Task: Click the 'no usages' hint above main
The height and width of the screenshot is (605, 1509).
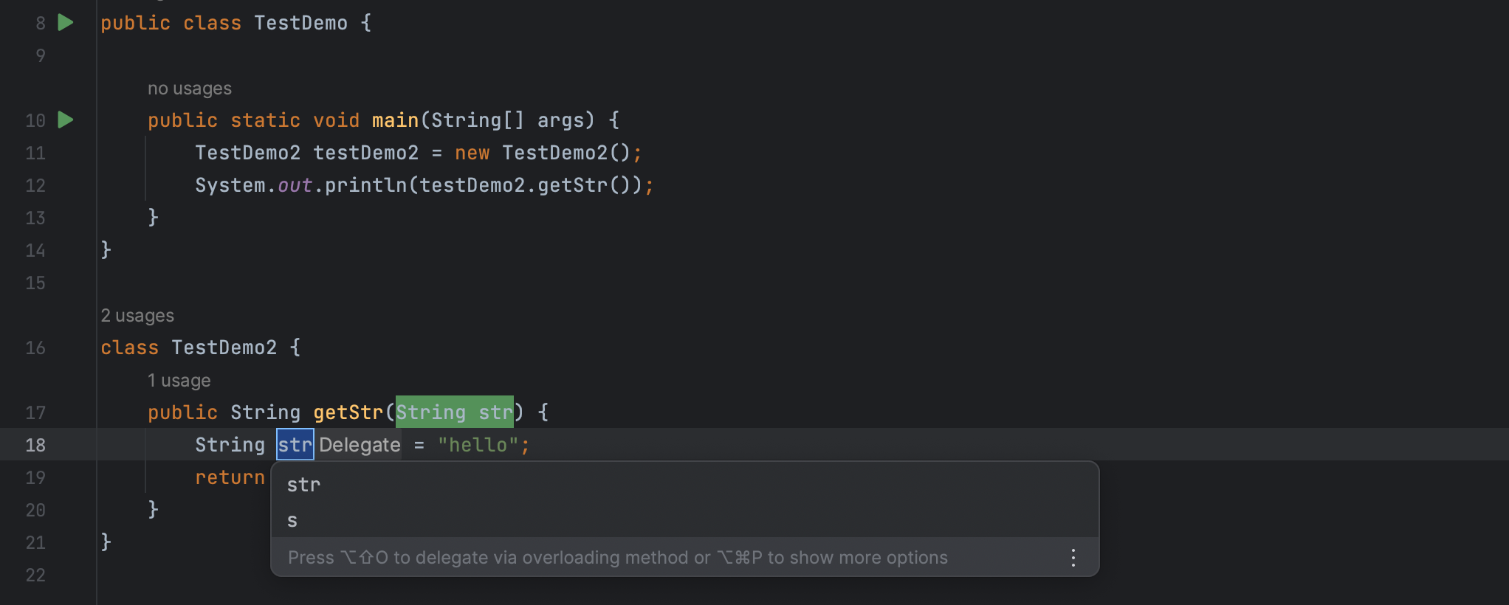Action: 189,89
